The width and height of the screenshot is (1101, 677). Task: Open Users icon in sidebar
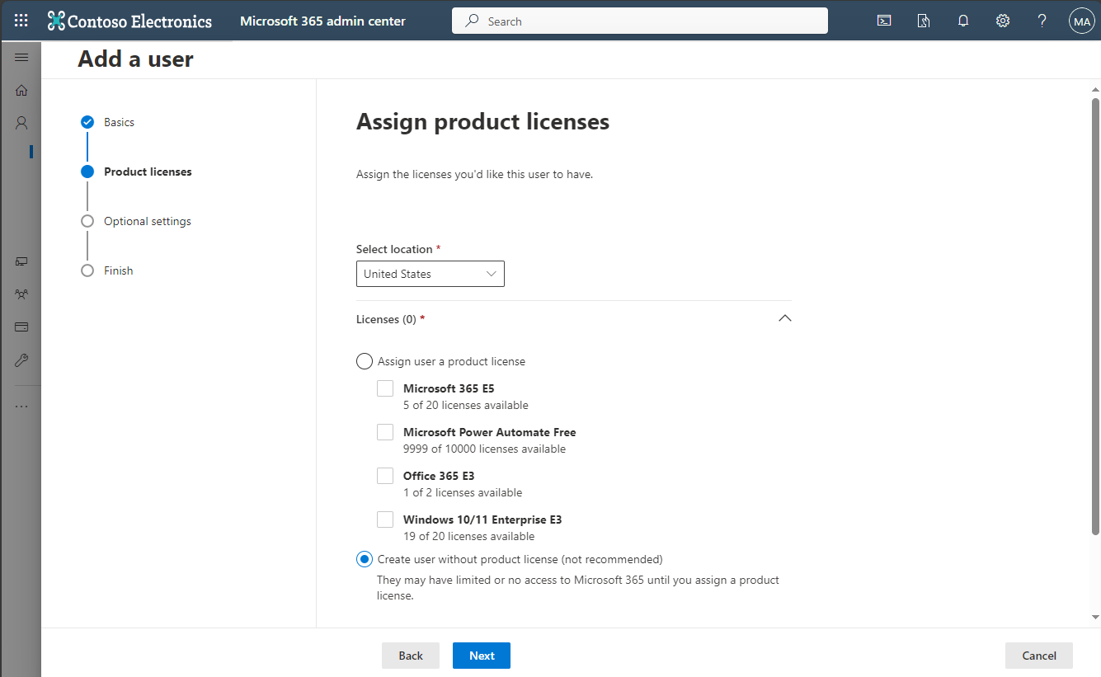pos(21,123)
